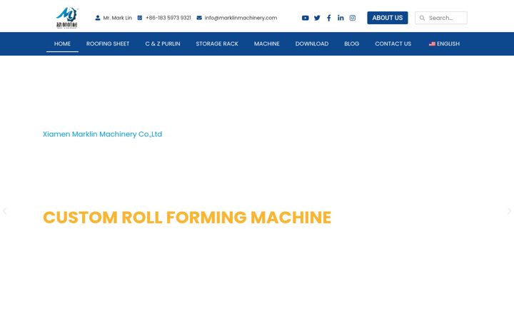The width and height of the screenshot is (514, 321).
Task: Click the phone icon beside the number
Action: click(x=140, y=18)
